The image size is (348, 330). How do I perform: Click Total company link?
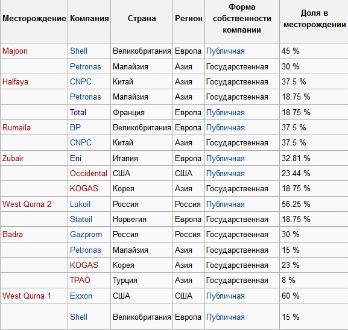78,112
